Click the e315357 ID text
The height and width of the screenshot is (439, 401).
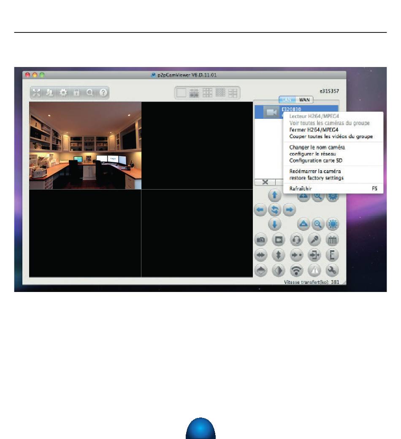tap(330, 91)
